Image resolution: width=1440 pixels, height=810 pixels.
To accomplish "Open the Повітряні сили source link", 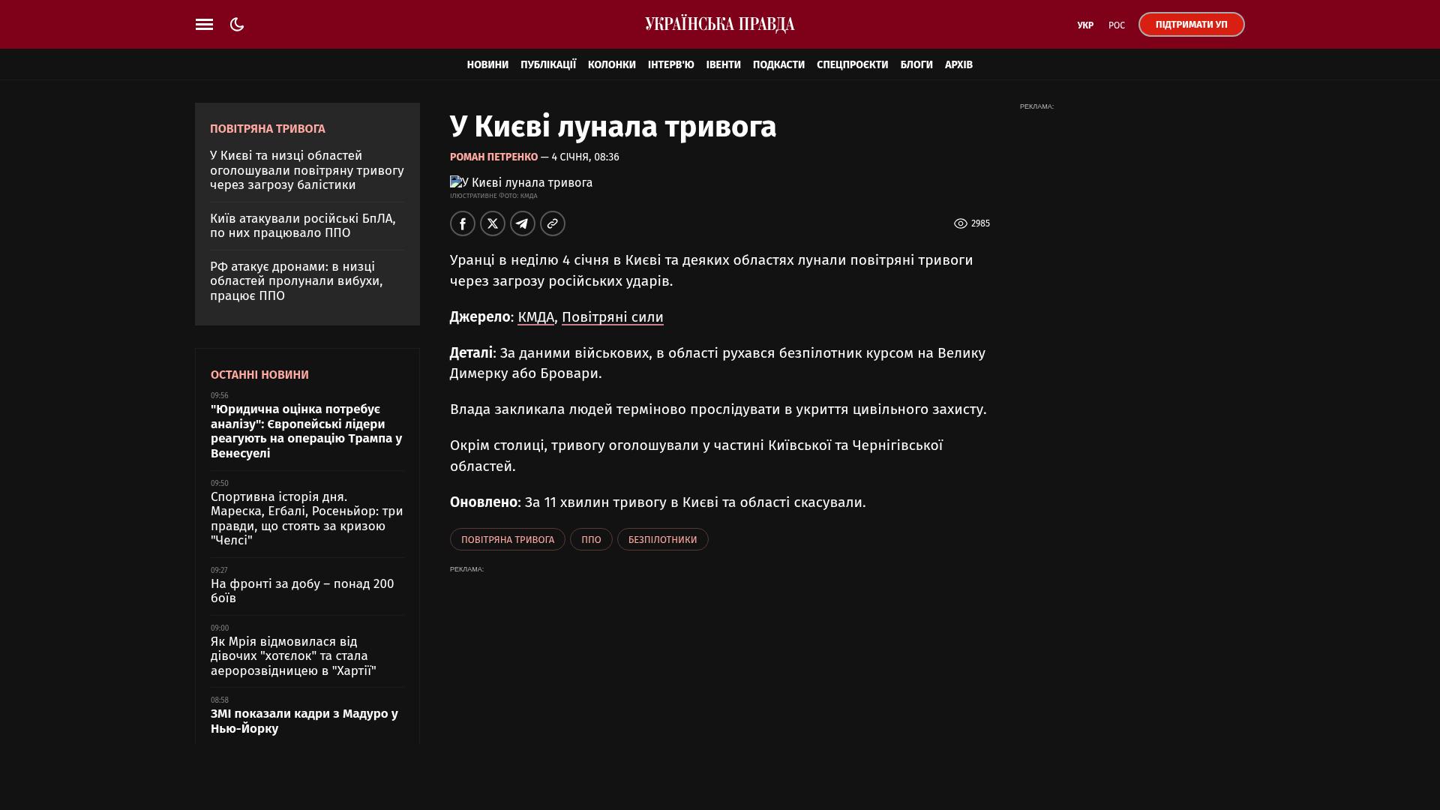I will 612,317.
